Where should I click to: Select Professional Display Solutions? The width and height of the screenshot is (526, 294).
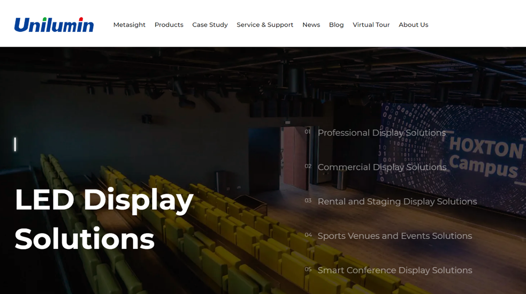pos(382,132)
